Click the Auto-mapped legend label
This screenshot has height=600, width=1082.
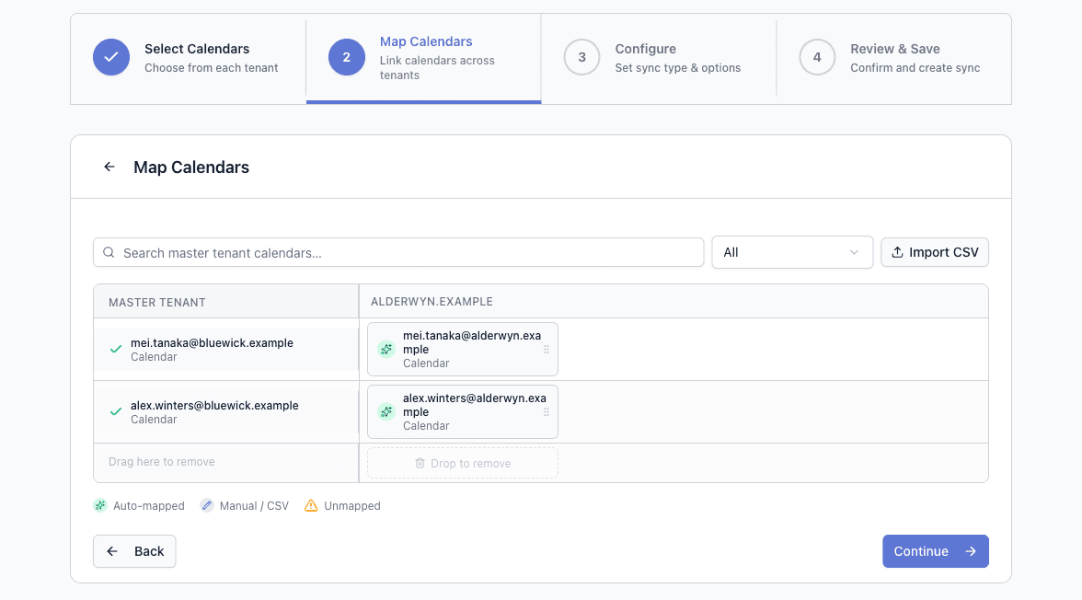click(149, 506)
